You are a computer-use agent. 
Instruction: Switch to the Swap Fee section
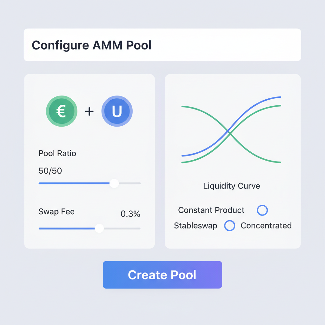(56, 211)
